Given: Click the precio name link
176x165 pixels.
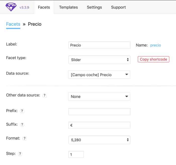Looking at the screenshot, I should point(155,45).
